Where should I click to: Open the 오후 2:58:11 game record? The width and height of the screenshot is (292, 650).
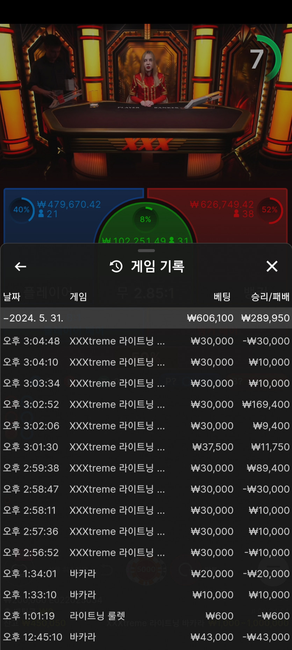coord(146,510)
